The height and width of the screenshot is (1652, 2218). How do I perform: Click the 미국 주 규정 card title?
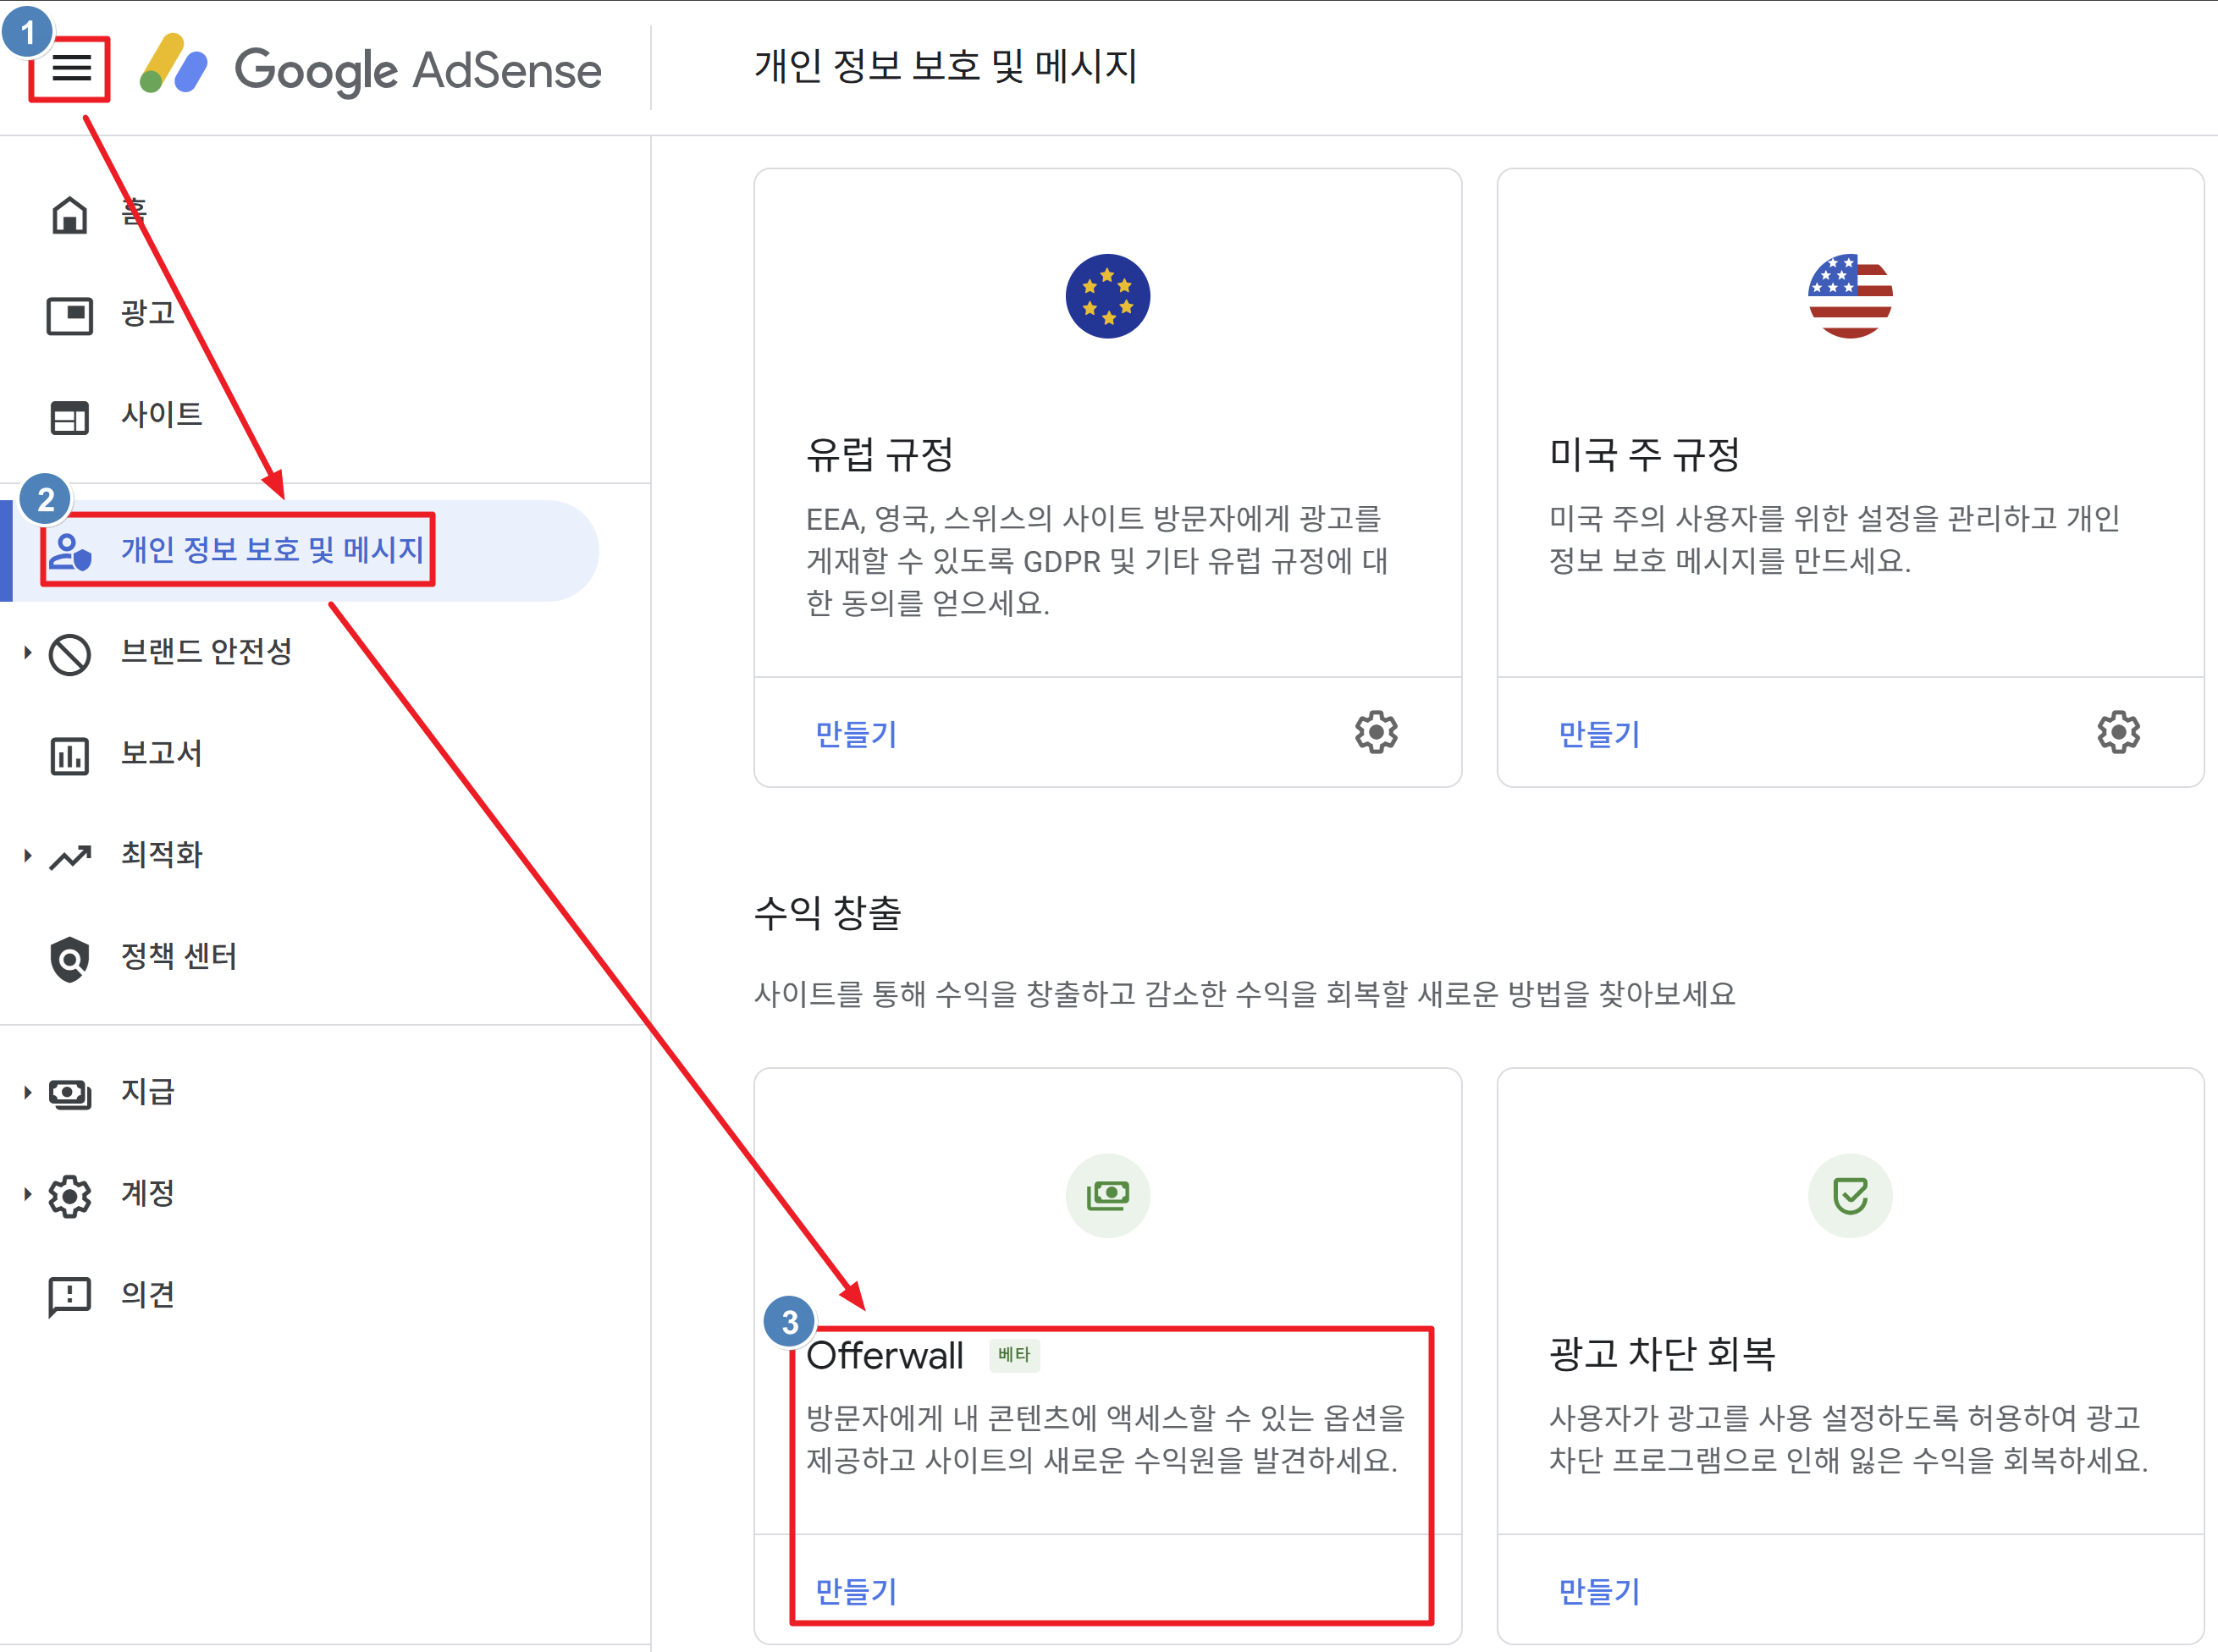pyautogui.click(x=1644, y=455)
